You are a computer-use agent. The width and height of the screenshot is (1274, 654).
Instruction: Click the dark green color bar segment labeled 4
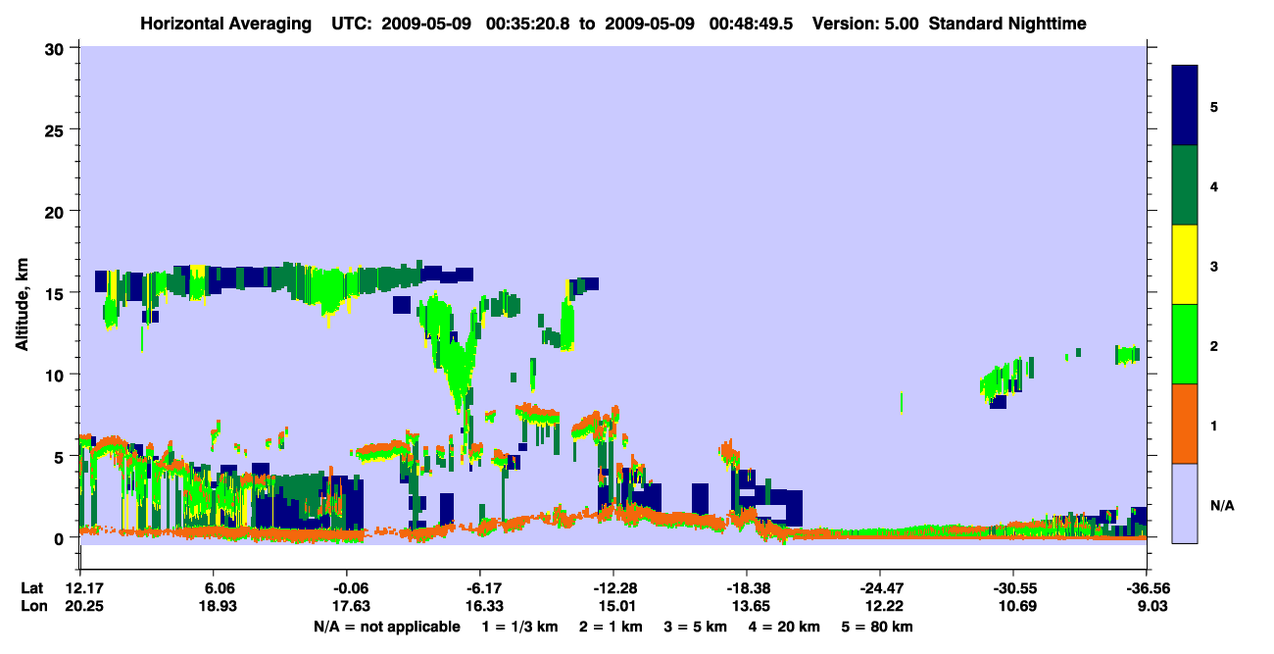(x=1185, y=185)
